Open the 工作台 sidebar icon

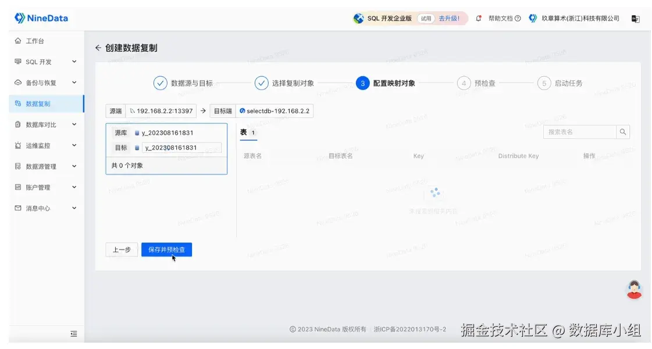pos(19,40)
